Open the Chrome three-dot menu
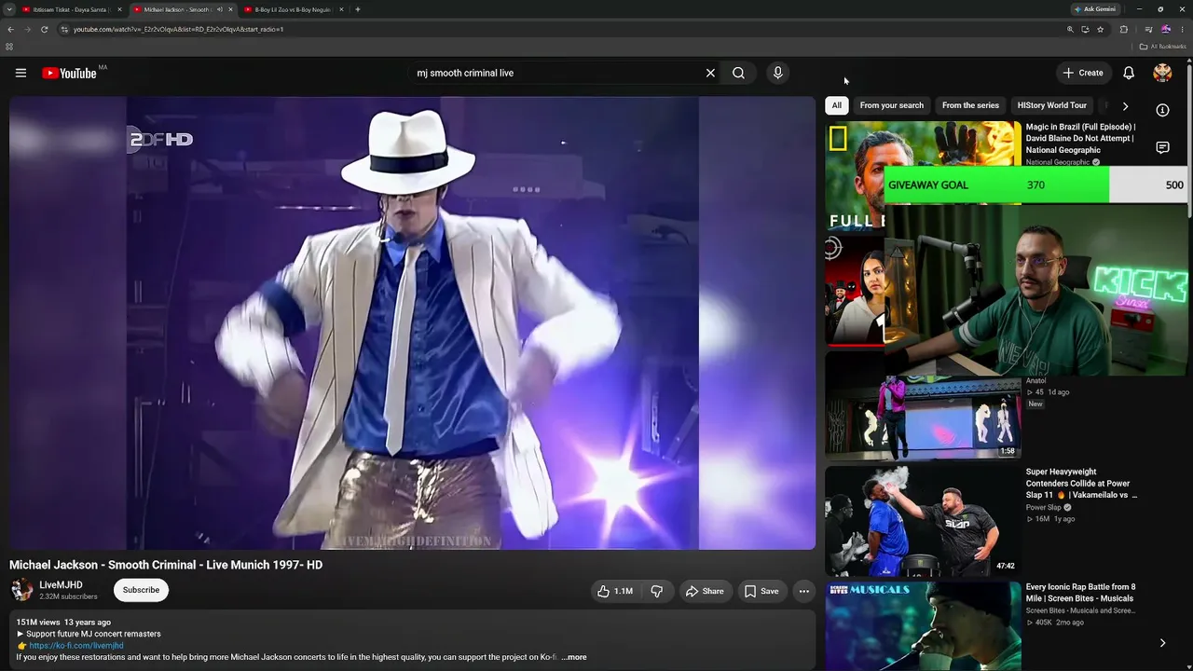 (x=1181, y=29)
